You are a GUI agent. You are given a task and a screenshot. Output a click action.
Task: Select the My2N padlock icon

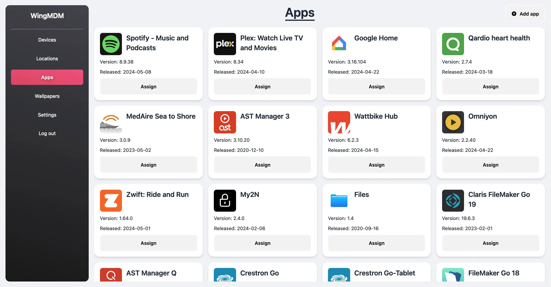point(225,200)
